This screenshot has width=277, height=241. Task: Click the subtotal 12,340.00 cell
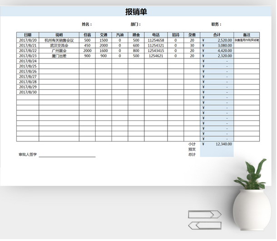[217, 144]
